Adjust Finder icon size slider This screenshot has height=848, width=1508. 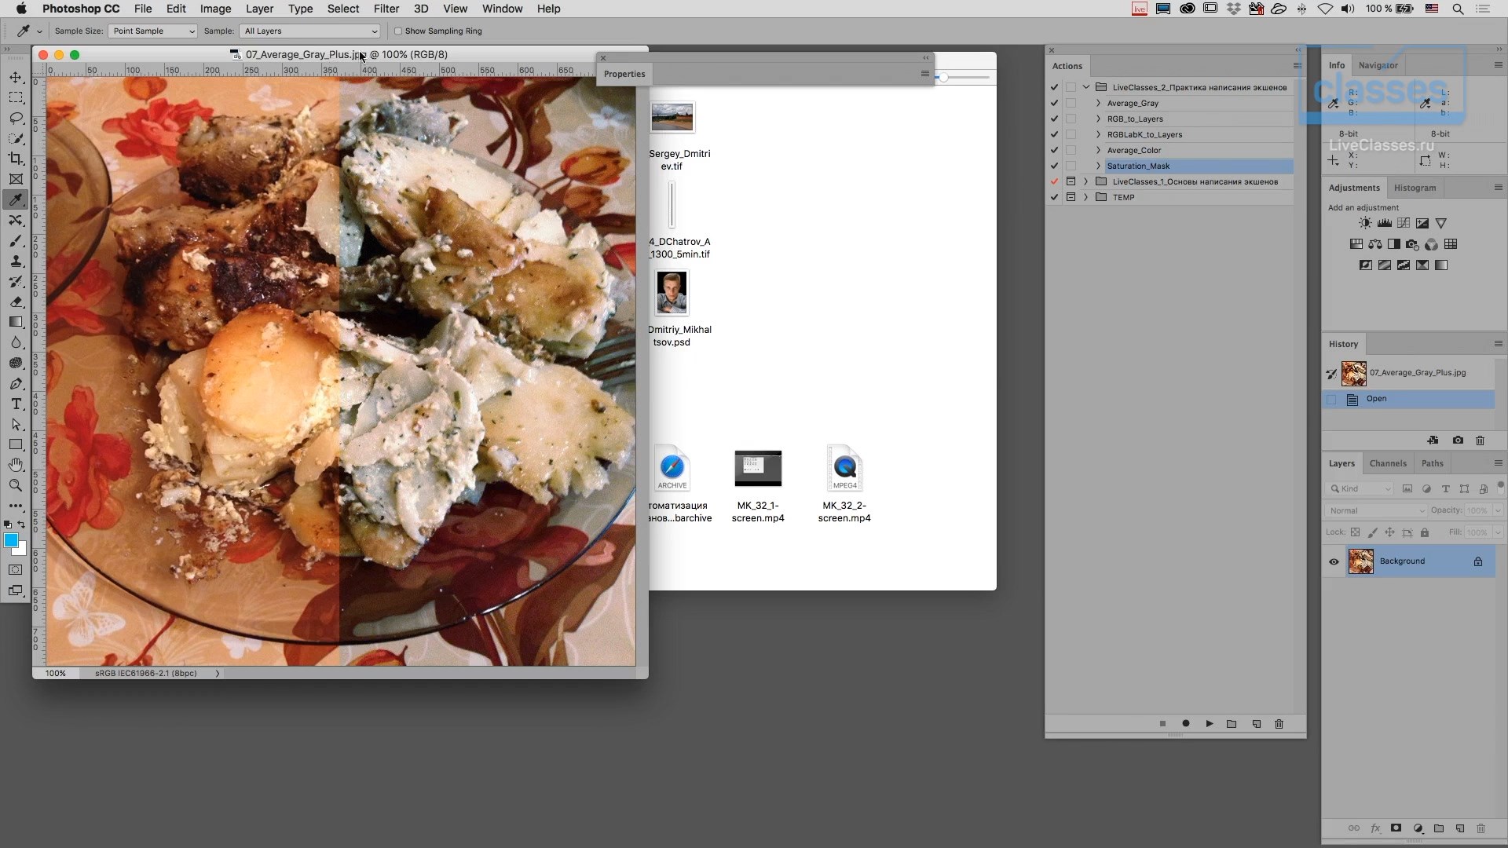[943, 78]
